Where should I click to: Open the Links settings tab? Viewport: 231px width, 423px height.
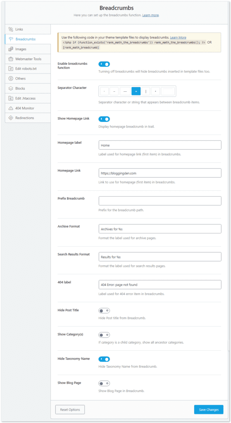[28, 29]
